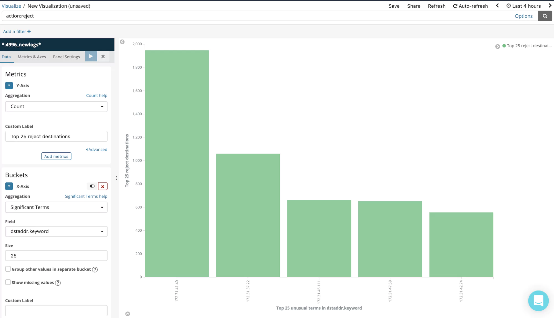The width and height of the screenshot is (554, 318).
Task: Click the search magnifier button
Action: (x=545, y=16)
